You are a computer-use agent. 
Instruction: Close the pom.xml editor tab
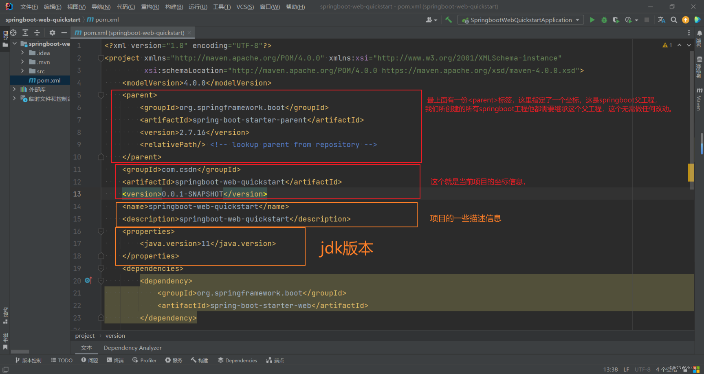[189, 33]
